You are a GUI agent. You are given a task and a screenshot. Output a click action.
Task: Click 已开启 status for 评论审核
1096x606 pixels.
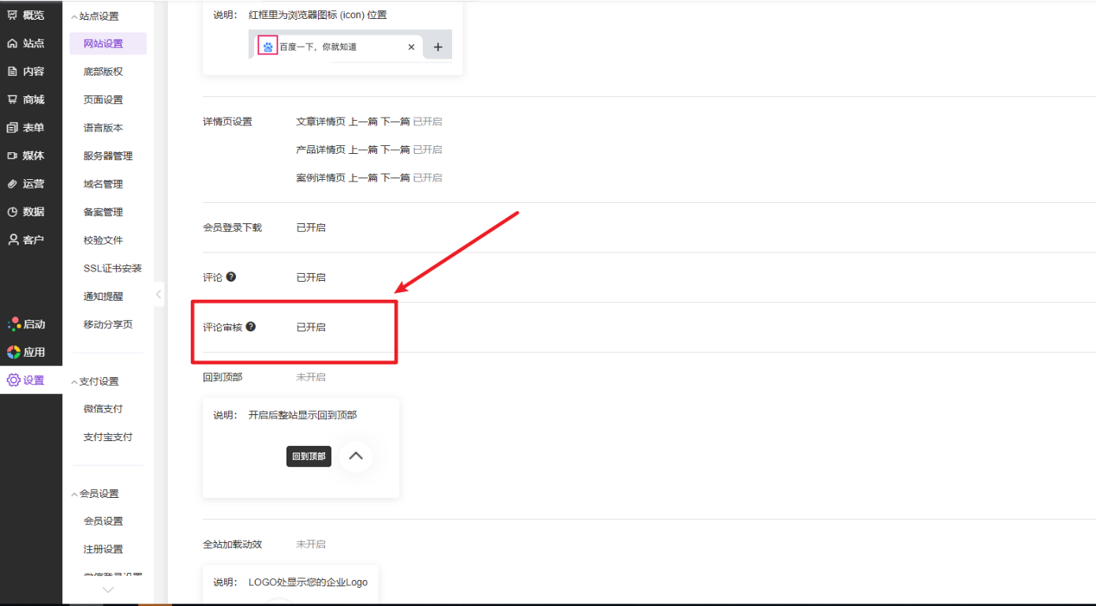(x=311, y=327)
